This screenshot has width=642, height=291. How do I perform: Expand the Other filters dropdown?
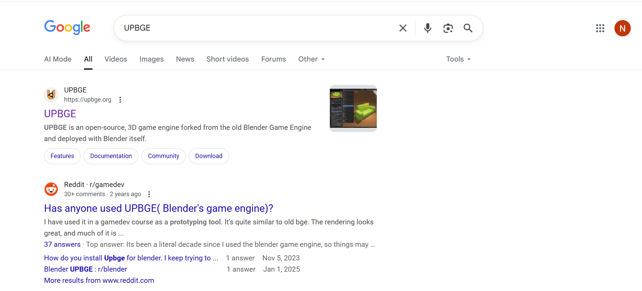click(311, 59)
